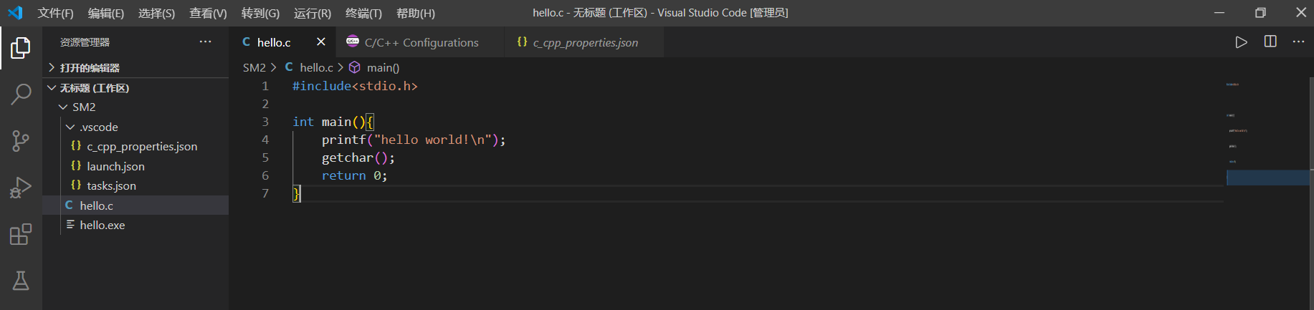Viewport: 1314px width, 310px height.
Task: Open the 终端(T) menu
Action: [x=363, y=13]
